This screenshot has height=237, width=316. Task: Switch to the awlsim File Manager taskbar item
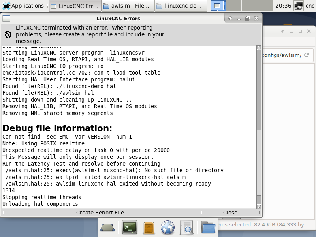pos(127,6)
